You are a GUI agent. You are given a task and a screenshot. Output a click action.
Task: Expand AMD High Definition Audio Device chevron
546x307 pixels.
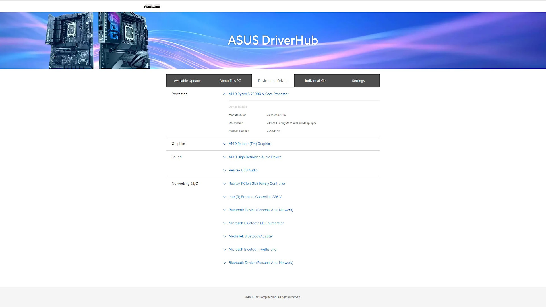click(x=224, y=157)
